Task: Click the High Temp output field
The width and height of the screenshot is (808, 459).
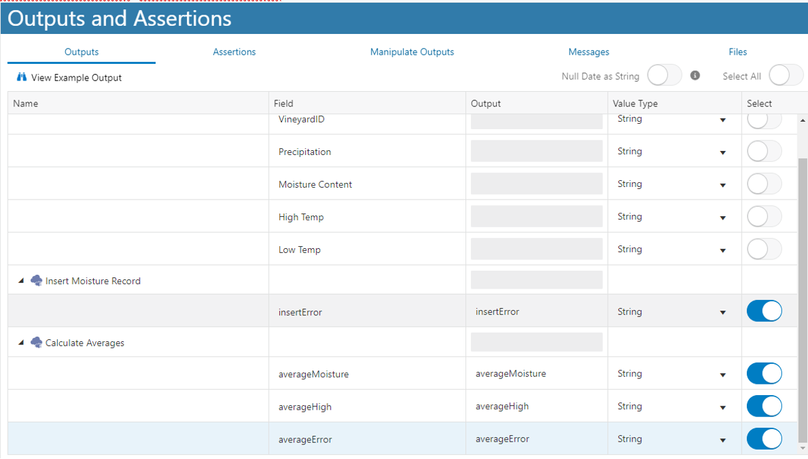Action: pyautogui.click(x=536, y=217)
